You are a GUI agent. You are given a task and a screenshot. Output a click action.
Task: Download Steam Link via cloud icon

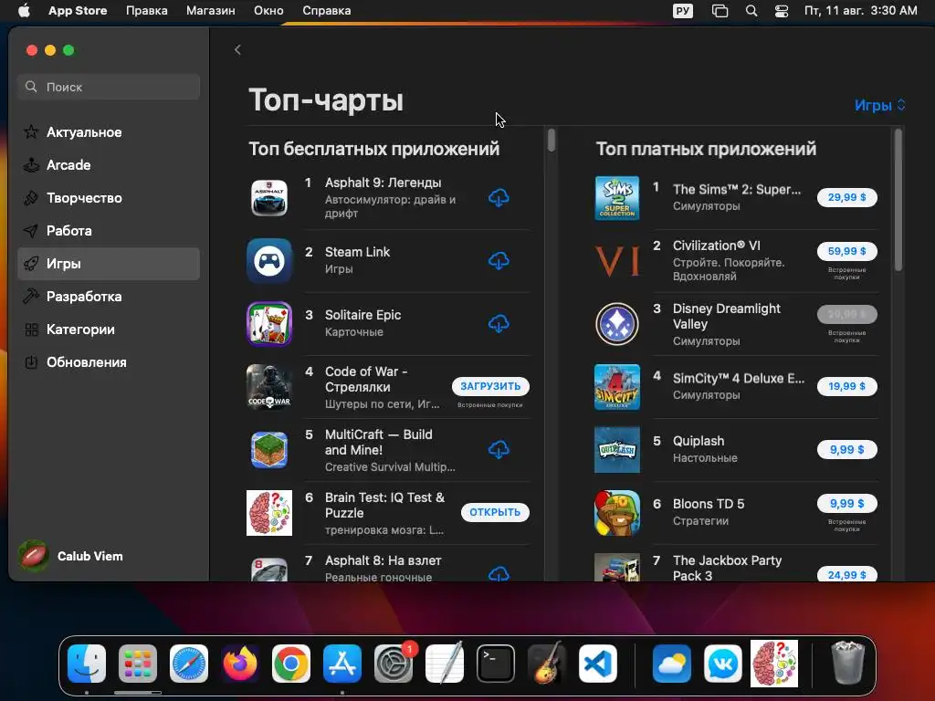point(499,260)
